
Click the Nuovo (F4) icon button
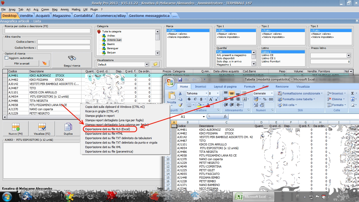point(16,129)
